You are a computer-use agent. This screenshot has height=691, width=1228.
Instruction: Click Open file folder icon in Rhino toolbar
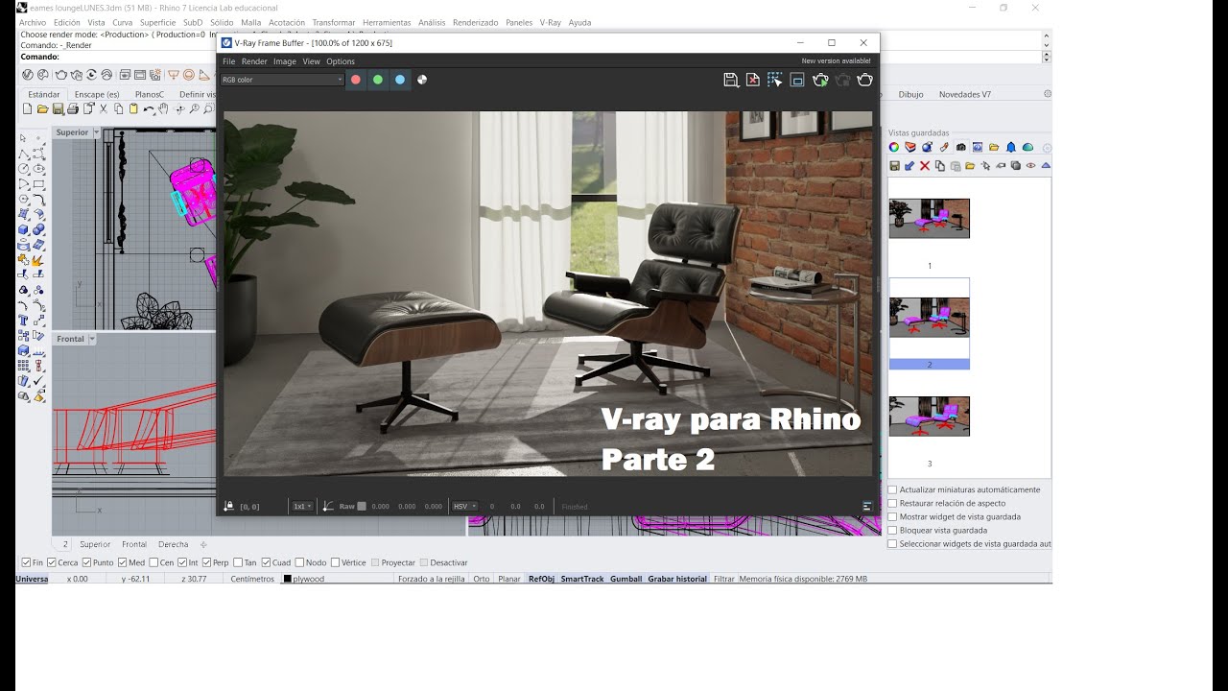point(43,109)
